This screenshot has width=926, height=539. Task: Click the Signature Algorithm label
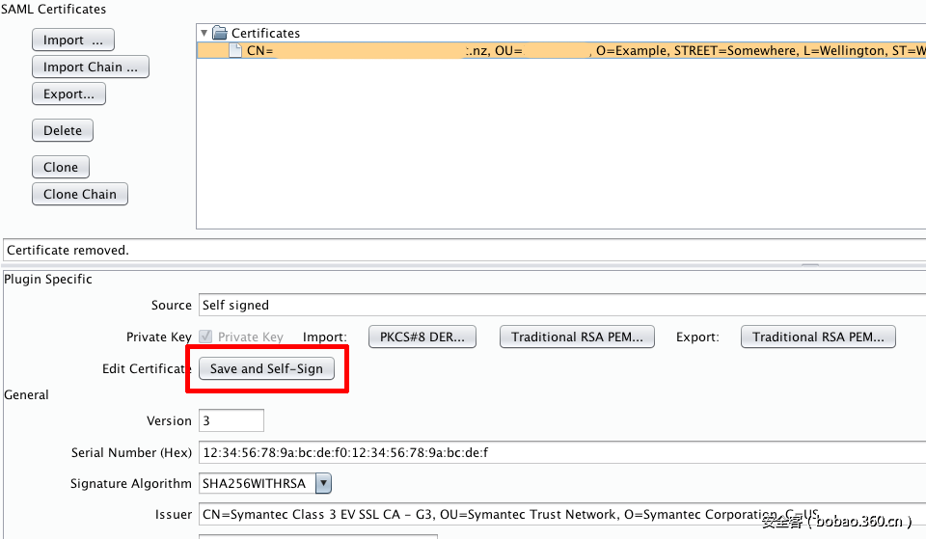pyautogui.click(x=131, y=483)
